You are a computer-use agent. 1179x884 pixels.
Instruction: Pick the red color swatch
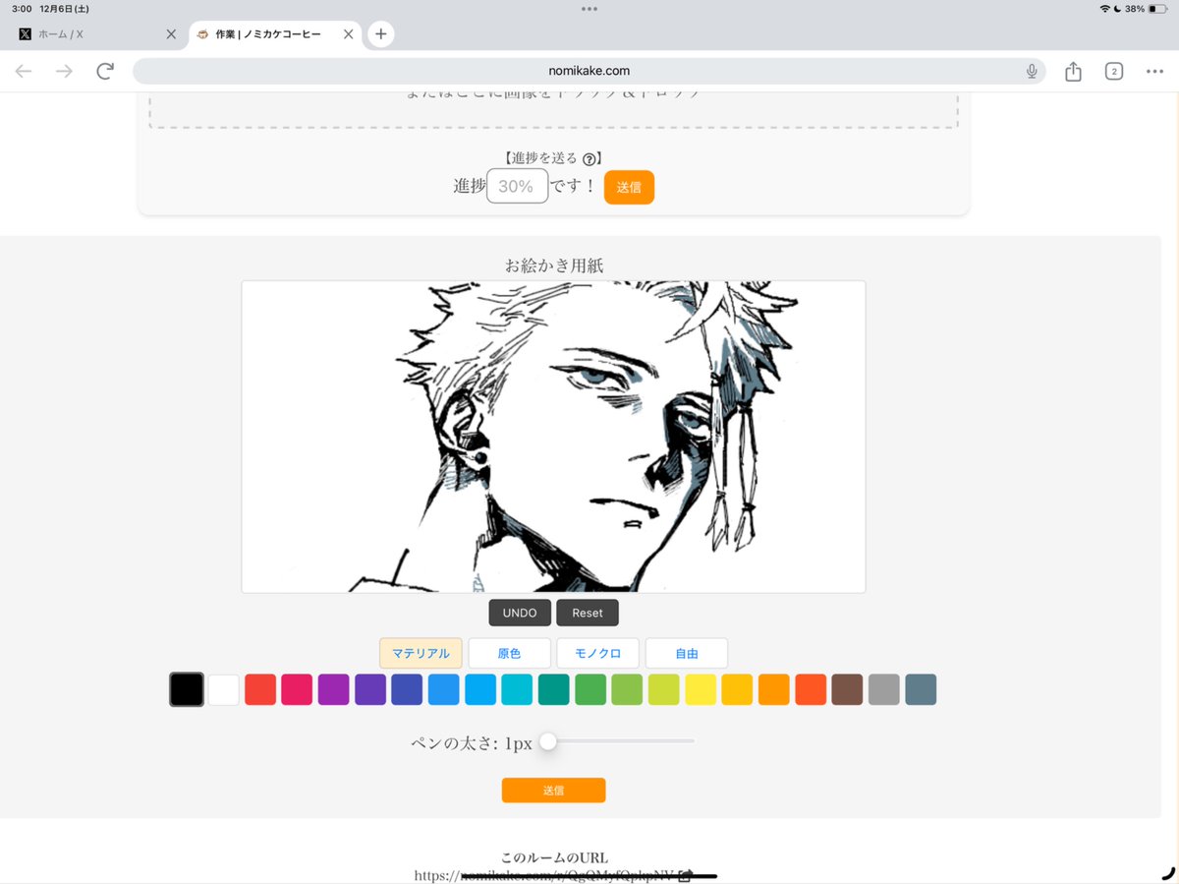pos(260,689)
